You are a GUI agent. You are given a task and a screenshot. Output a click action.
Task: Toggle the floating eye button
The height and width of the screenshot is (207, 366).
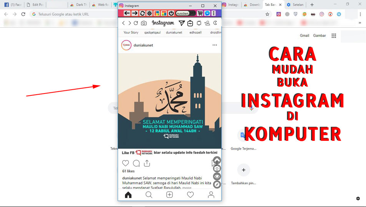tap(217, 176)
